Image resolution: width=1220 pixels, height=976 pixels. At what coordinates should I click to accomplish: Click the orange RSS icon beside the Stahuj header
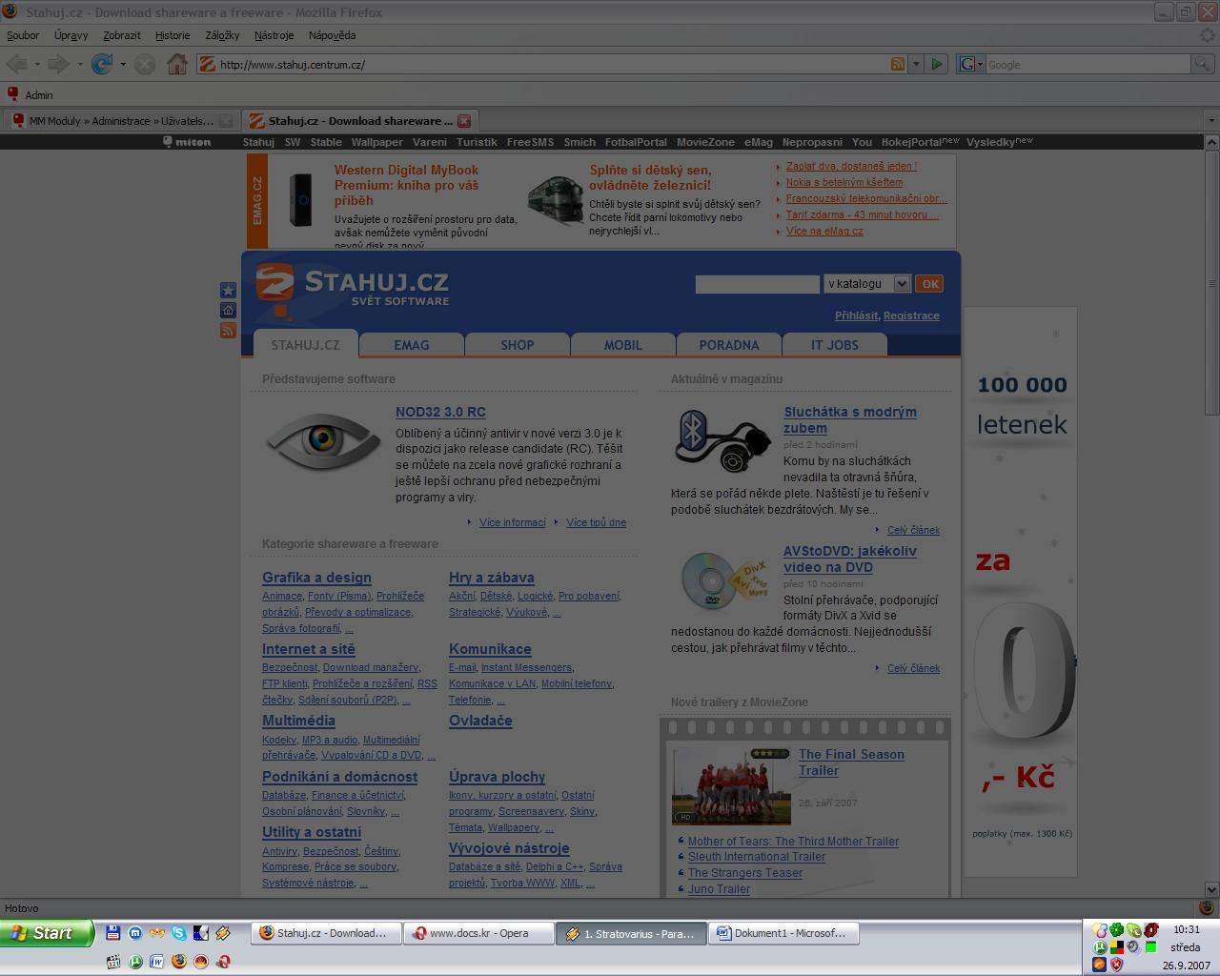tap(228, 330)
